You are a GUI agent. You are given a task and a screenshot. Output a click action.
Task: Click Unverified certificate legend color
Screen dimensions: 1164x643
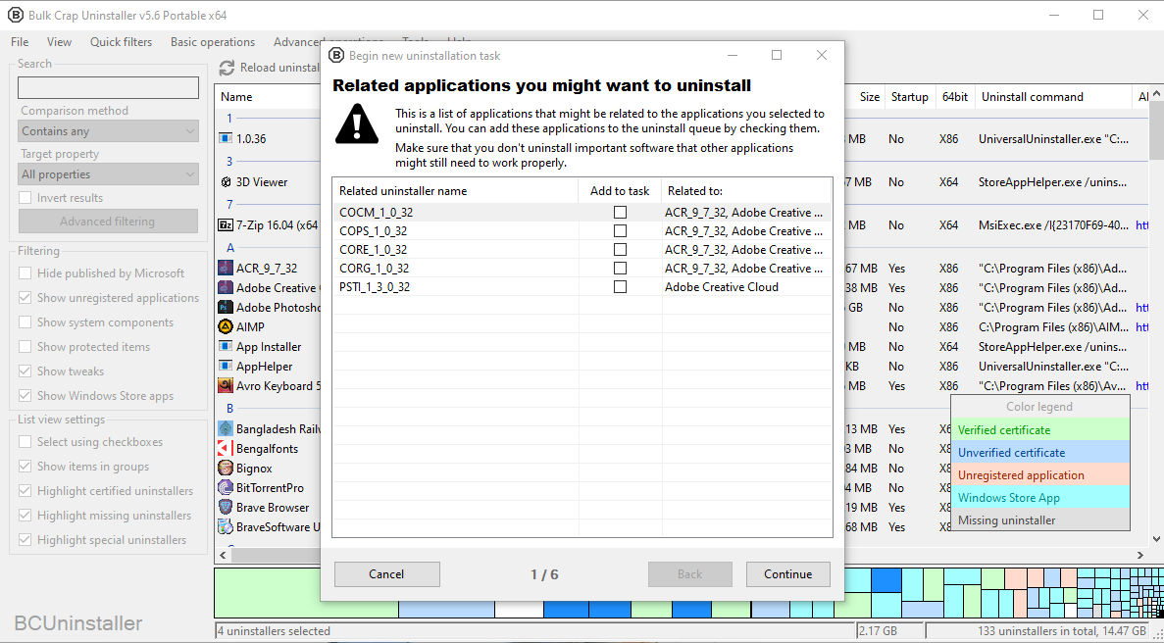coord(1040,453)
